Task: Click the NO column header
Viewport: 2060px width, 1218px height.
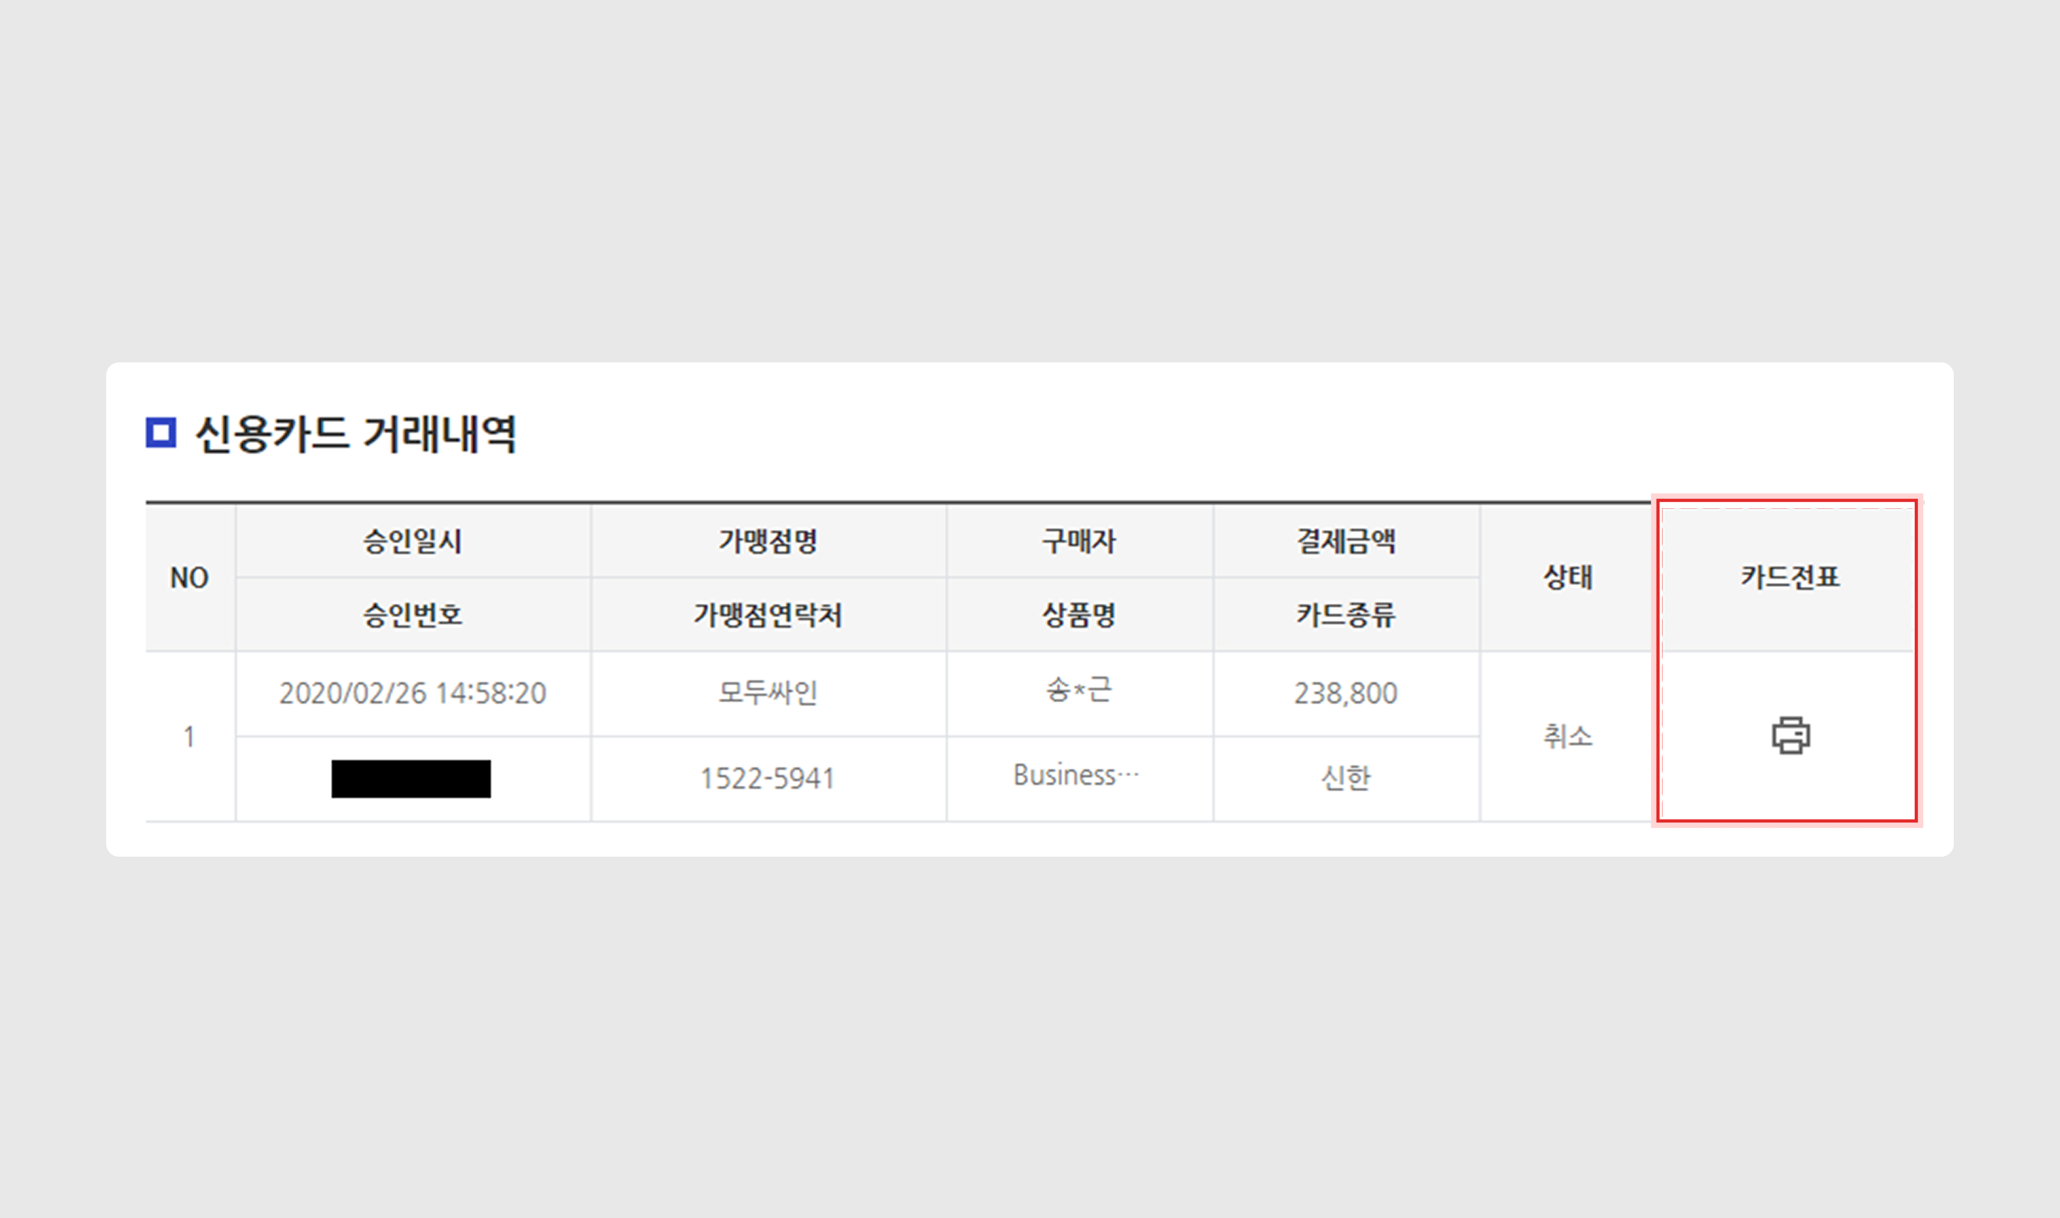Action: (189, 578)
